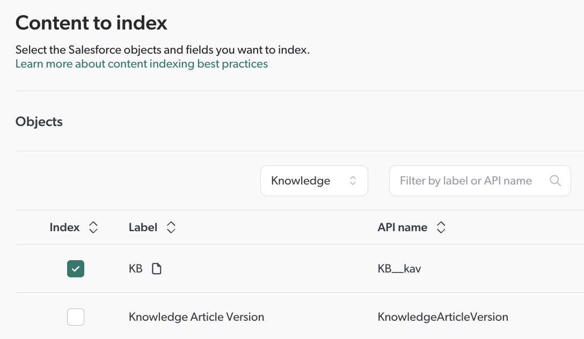Image resolution: width=584 pixels, height=339 pixels.
Task: Toggle the checked KB row off
Action: point(76,268)
